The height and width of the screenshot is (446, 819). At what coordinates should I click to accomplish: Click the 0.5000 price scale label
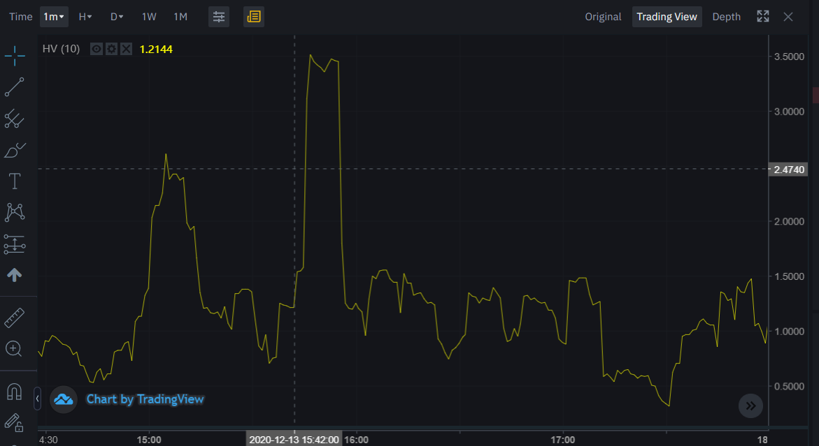click(x=789, y=387)
